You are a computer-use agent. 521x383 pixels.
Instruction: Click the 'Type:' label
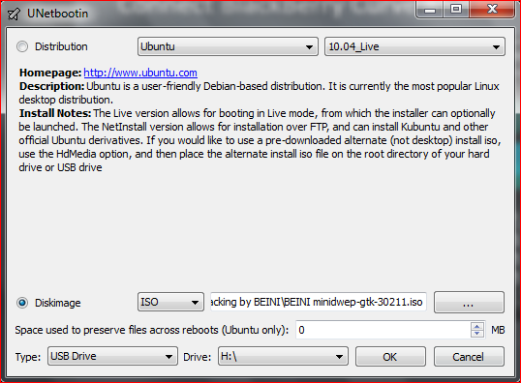(x=28, y=357)
